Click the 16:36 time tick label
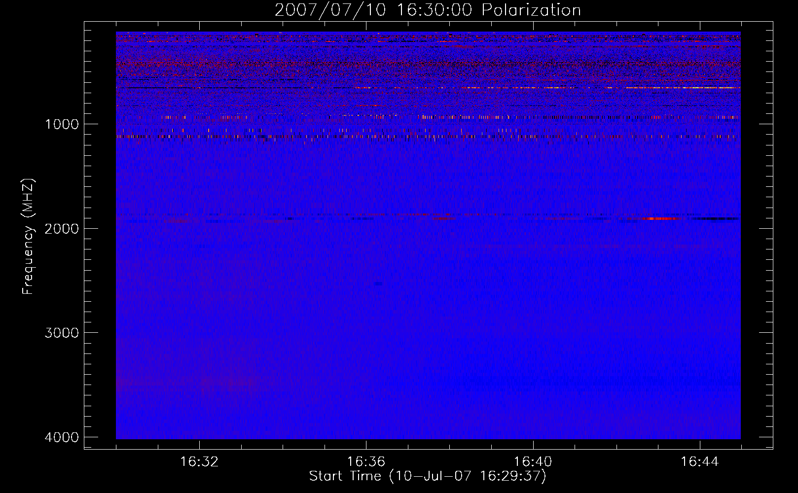Screen dimensions: 798x493 point(366,462)
